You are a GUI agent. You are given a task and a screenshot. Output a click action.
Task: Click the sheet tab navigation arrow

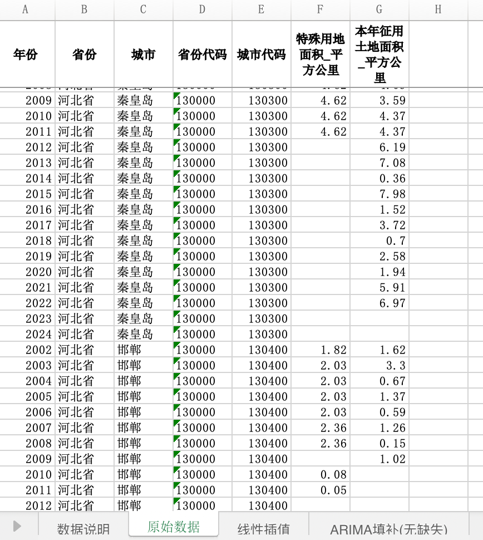click(17, 526)
